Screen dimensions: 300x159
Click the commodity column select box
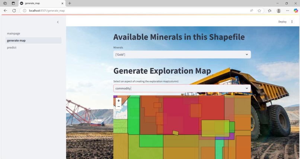tap(182, 88)
